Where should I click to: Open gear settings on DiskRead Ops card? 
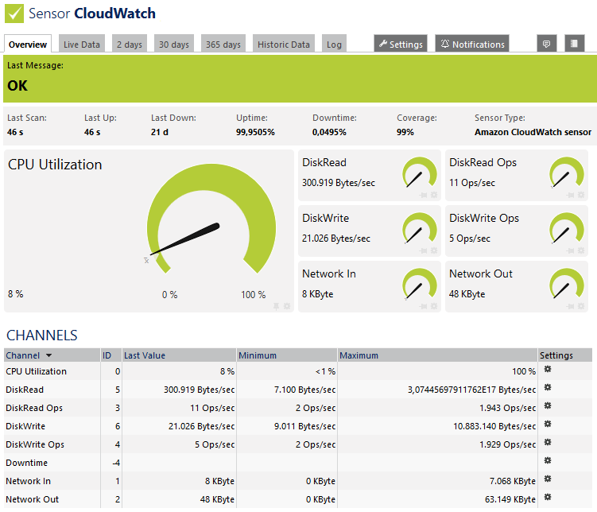(x=581, y=195)
